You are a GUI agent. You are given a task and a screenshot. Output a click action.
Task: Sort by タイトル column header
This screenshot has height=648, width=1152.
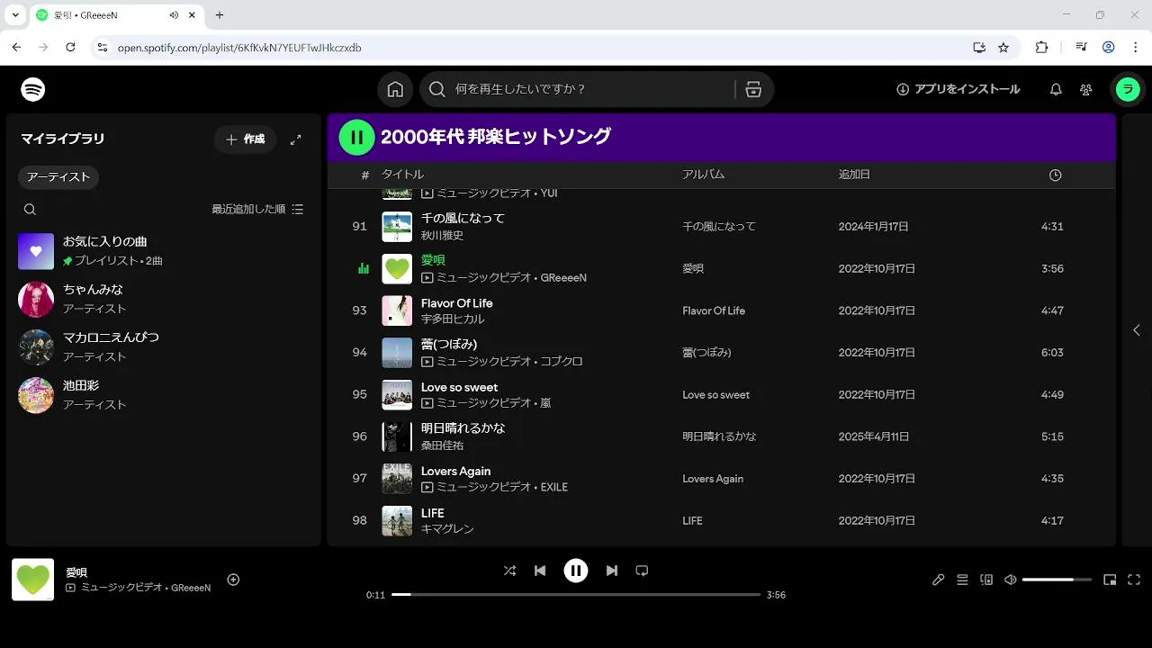402,175
